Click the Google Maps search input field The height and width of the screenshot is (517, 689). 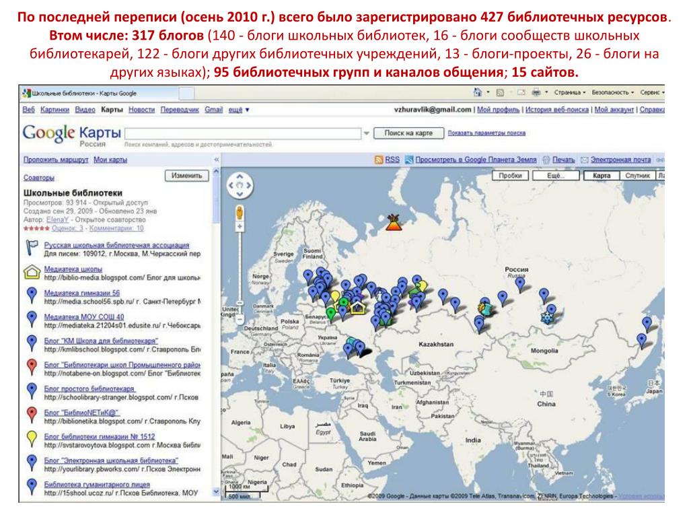244,133
